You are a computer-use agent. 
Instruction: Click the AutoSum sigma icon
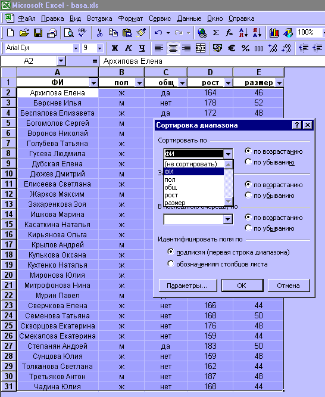click(215, 33)
